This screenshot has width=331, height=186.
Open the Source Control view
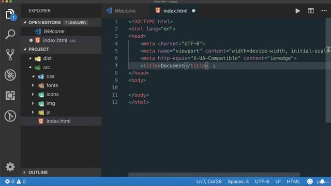[10, 55]
